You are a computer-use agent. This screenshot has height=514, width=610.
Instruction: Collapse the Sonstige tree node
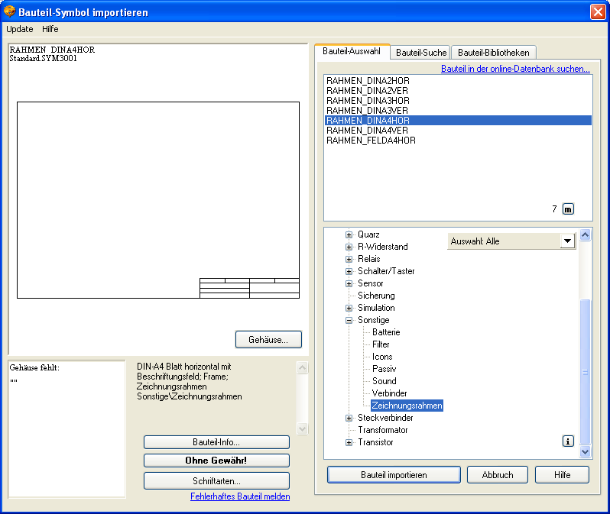[349, 320]
